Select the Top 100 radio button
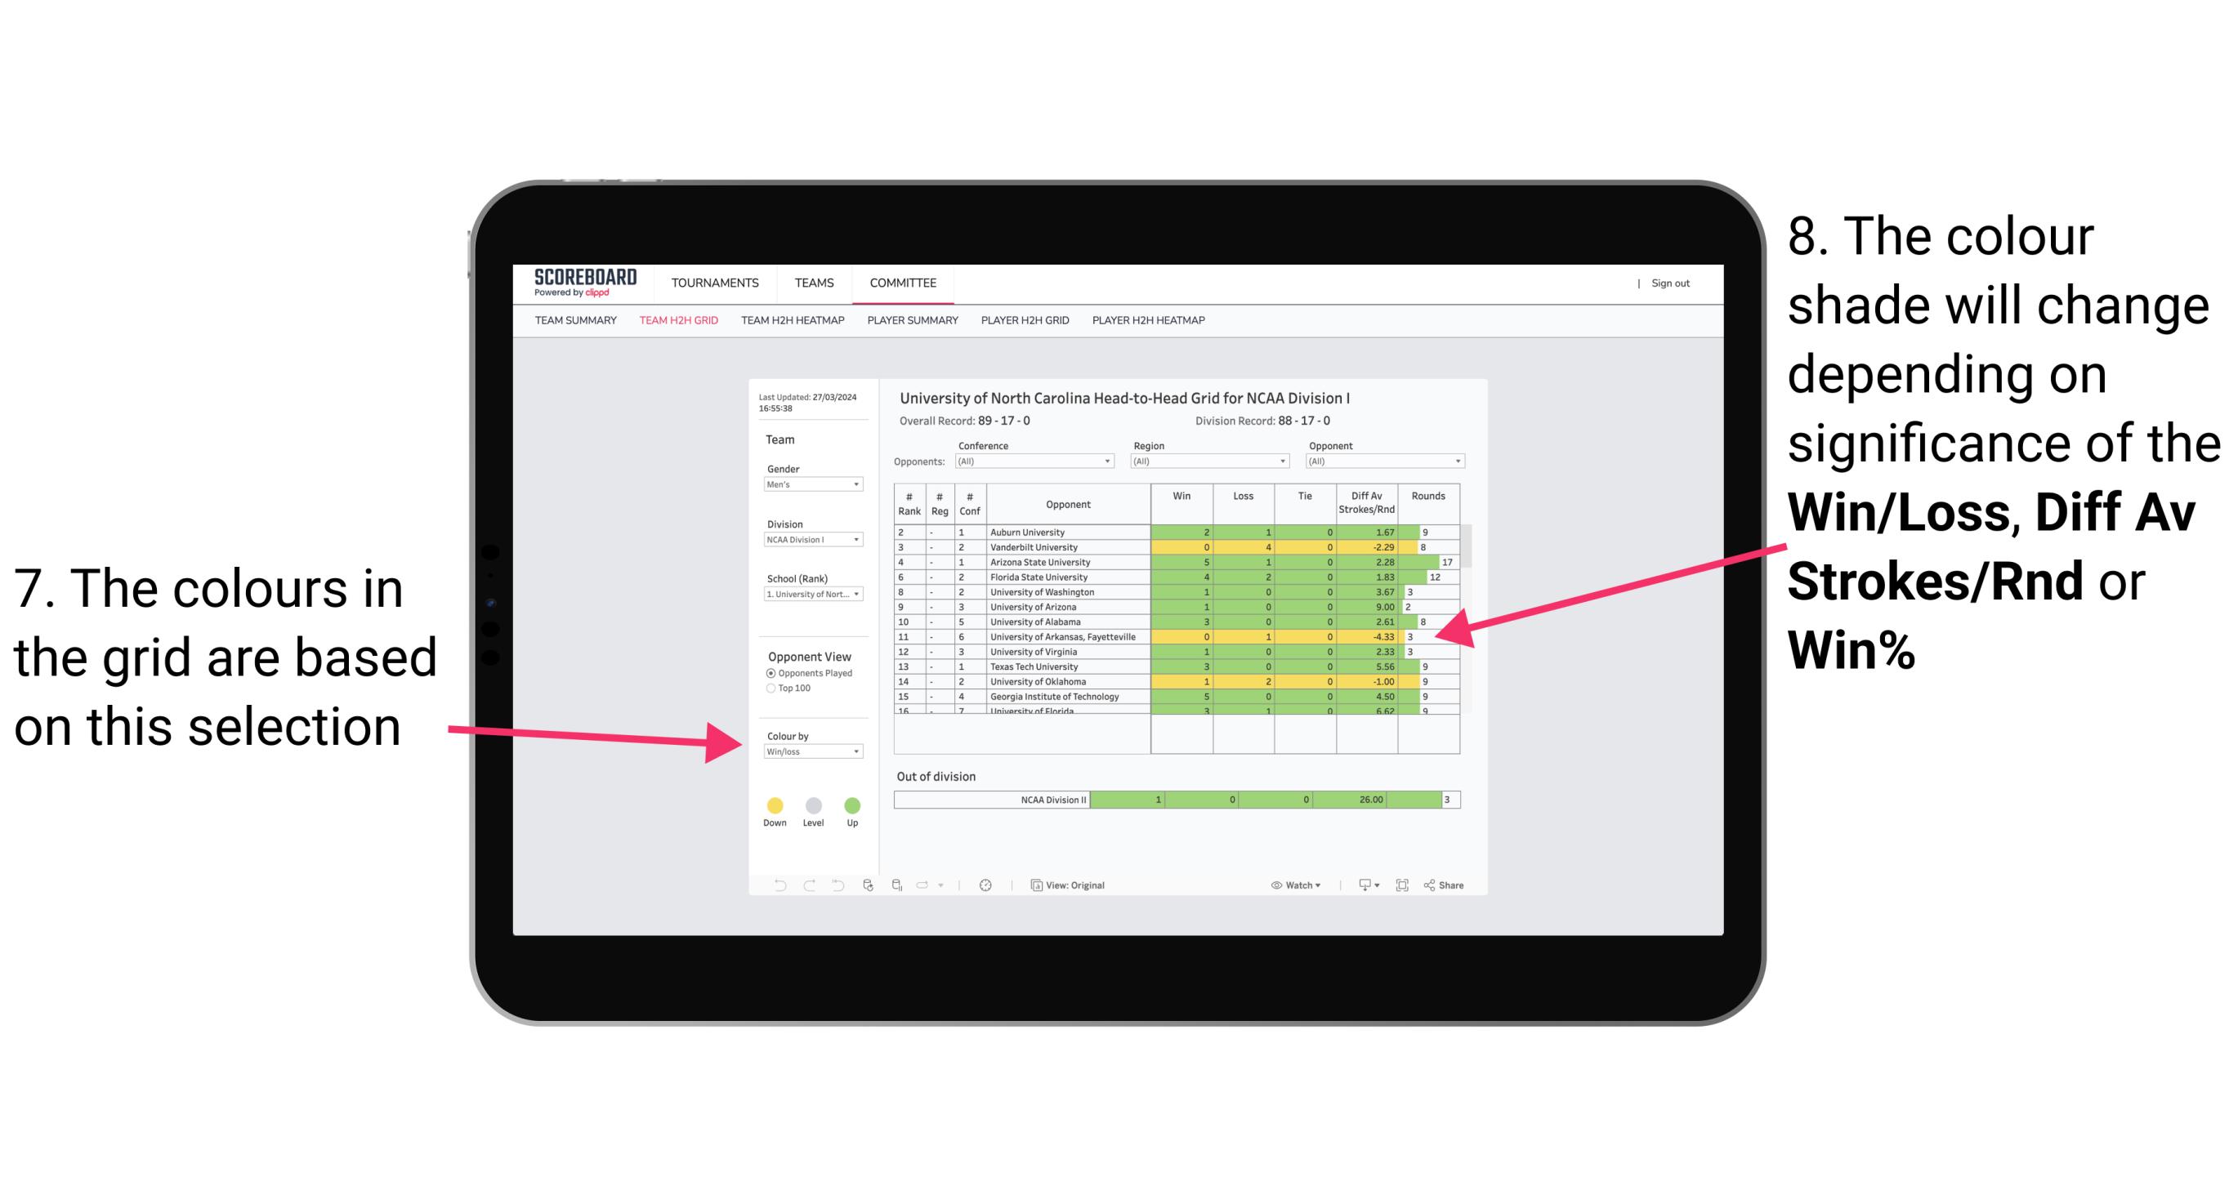 (x=771, y=689)
